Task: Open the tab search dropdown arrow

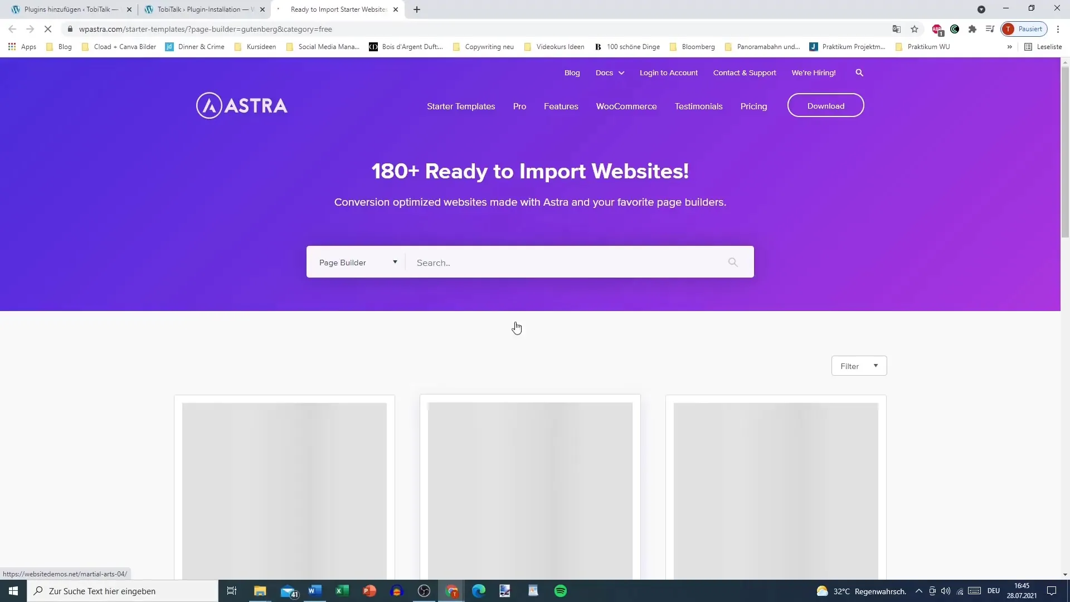Action: click(981, 9)
